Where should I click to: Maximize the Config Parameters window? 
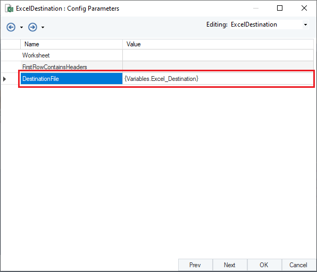point(280,8)
